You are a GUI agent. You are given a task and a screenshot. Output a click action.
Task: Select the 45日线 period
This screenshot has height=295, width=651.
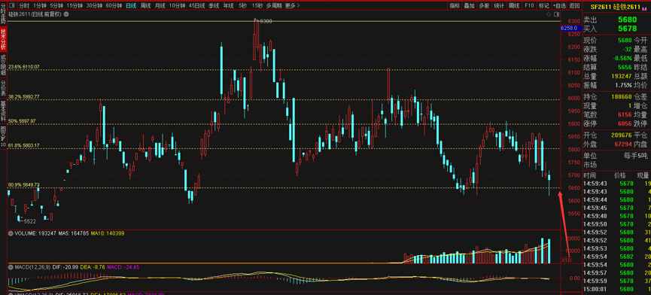click(x=196, y=6)
